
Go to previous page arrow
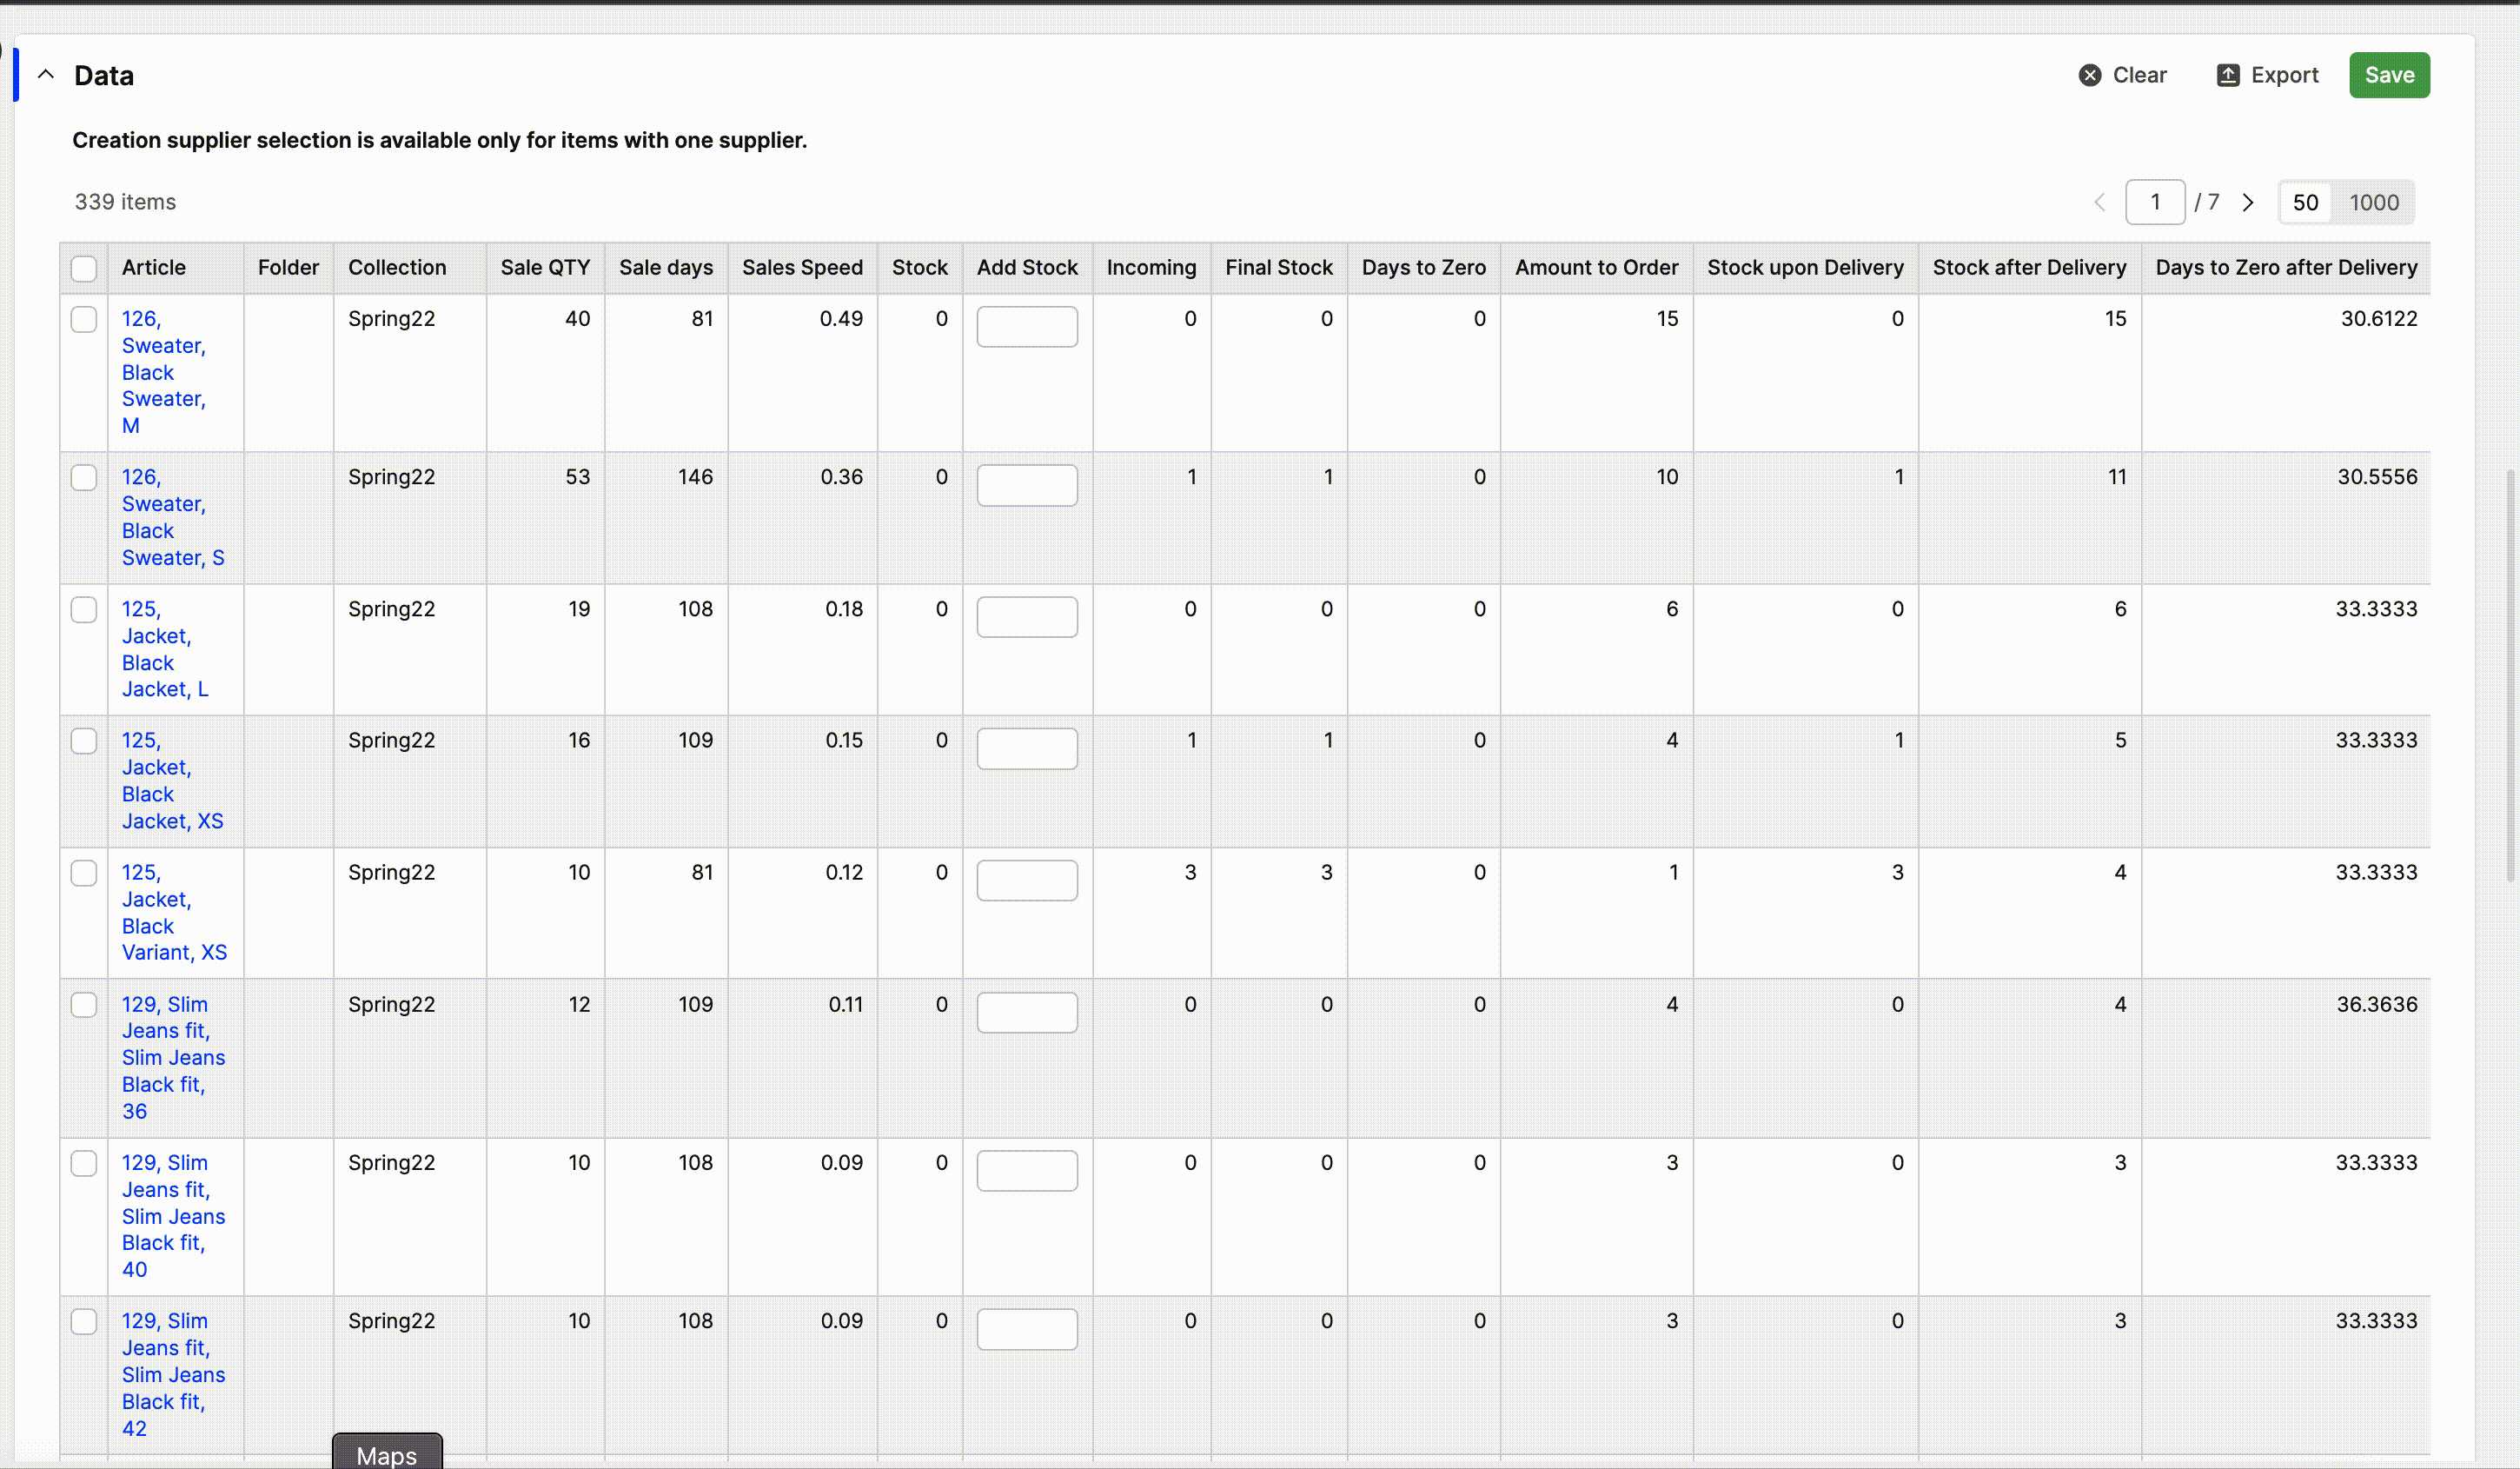tap(2099, 202)
